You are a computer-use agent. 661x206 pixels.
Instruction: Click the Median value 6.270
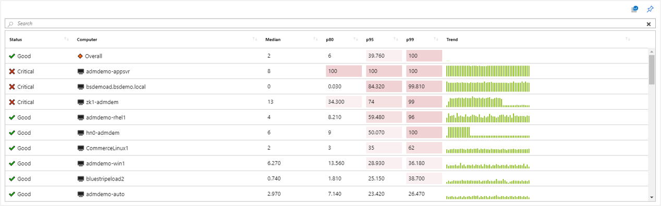tap(274, 163)
